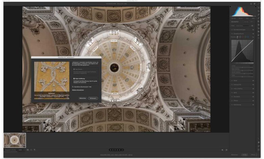264x159 pixels.
Task: Toggle before/after view icon
Action: tap(222, 150)
